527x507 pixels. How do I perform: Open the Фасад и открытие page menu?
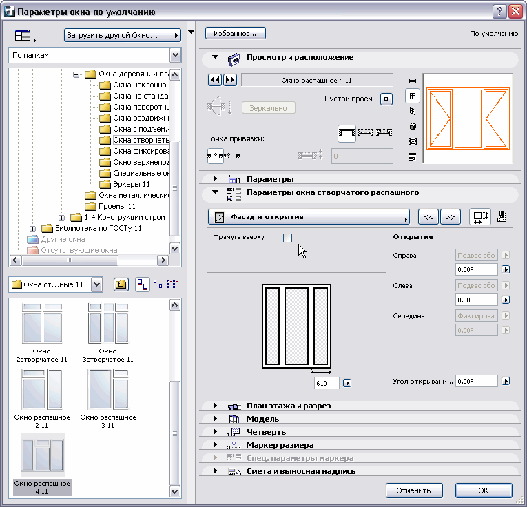point(308,217)
